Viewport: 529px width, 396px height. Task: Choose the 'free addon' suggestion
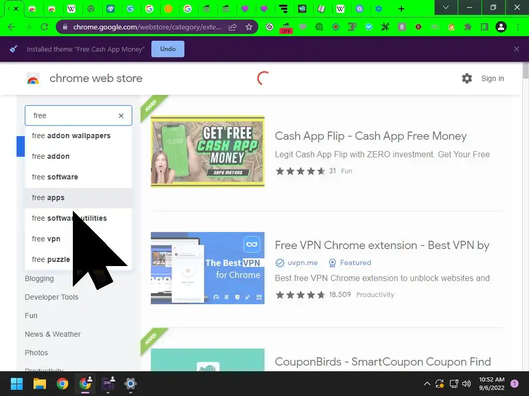[79, 156]
